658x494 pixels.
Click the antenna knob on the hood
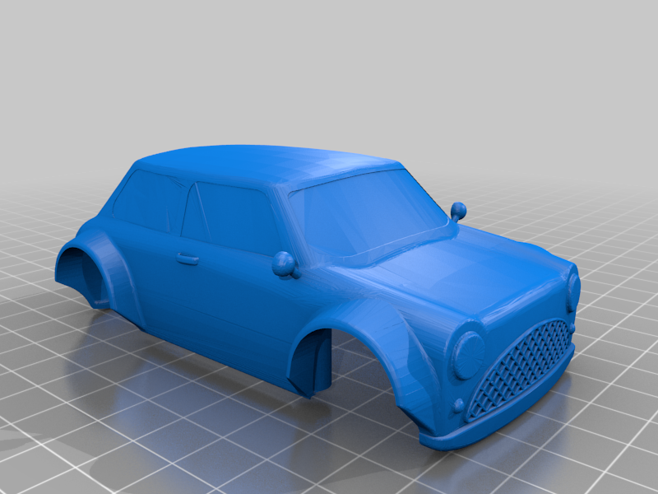457,207
